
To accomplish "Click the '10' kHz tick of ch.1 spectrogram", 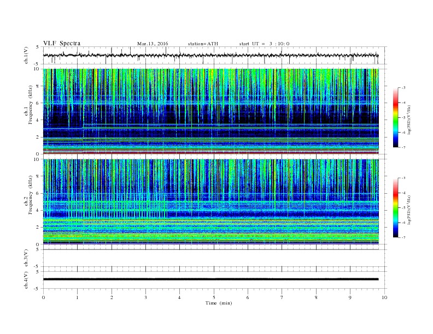I will (x=37, y=69).
